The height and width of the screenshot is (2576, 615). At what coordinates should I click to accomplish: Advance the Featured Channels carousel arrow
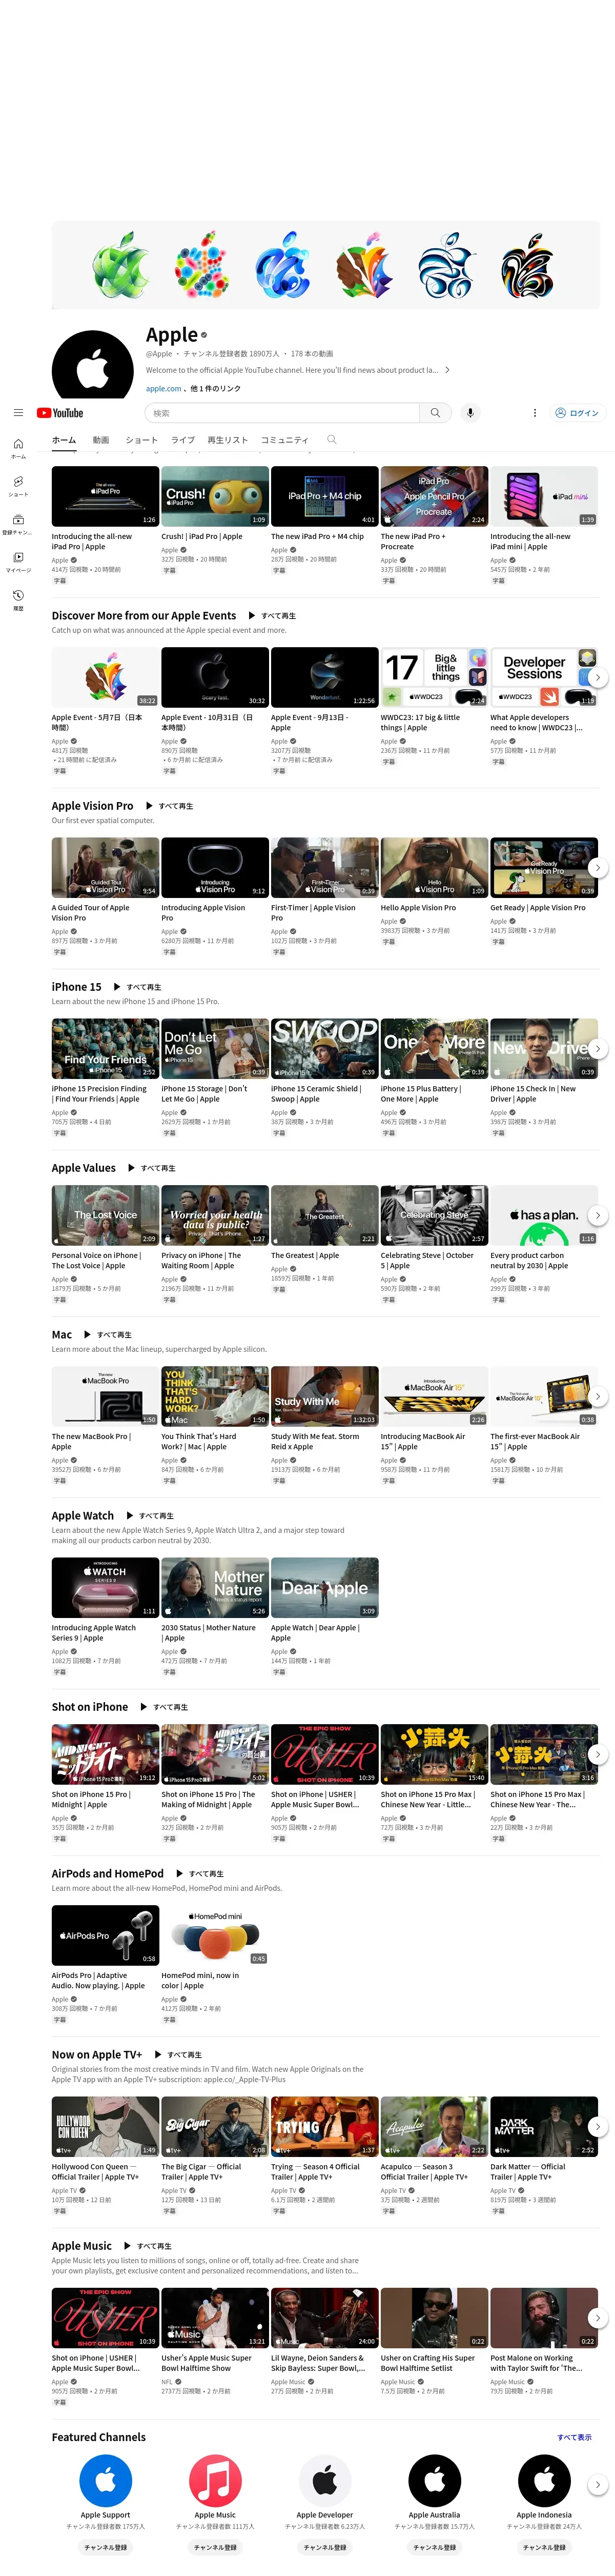click(597, 2484)
